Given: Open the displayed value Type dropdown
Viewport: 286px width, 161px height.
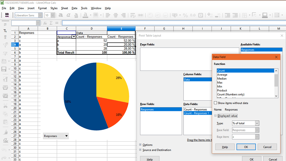Looking at the screenshot, I should (257, 123).
